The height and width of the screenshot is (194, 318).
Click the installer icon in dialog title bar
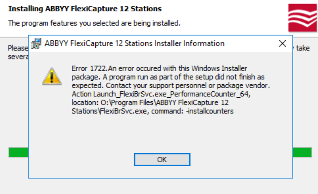[x=36, y=43]
